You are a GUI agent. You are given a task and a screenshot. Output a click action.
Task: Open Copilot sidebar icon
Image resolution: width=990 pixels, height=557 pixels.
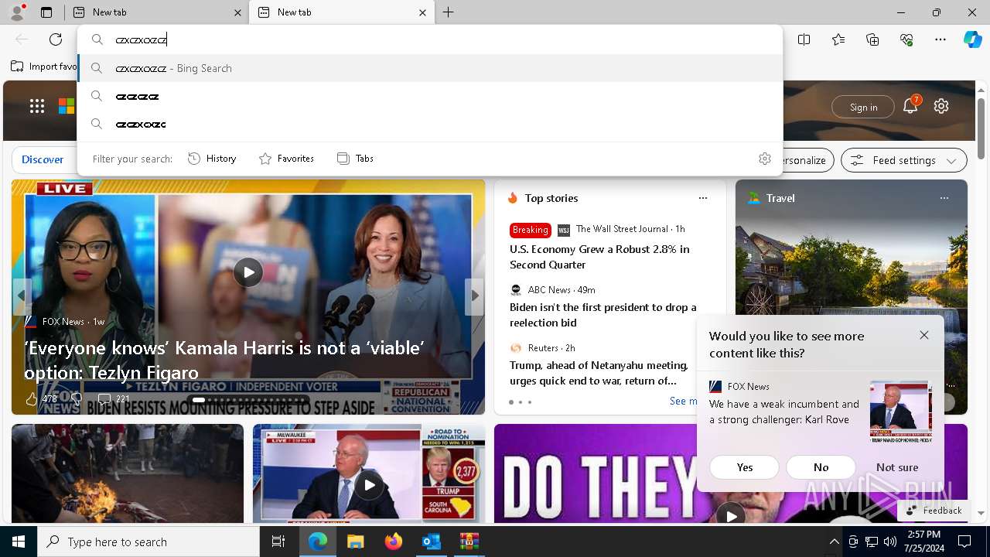972,39
